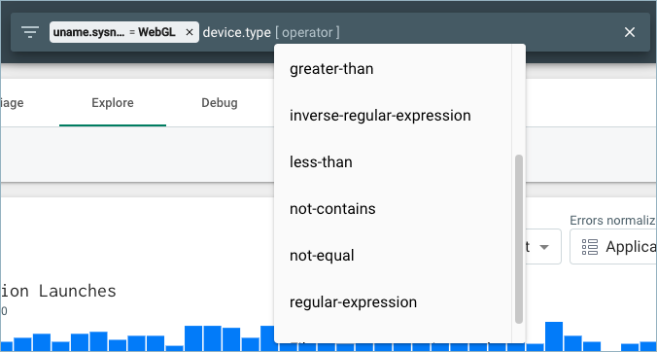The height and width of the screenshot is (352, 657).
Task: Click the tallest bar in launches chart
Action: pyautogui.click(x=554, y=336)
